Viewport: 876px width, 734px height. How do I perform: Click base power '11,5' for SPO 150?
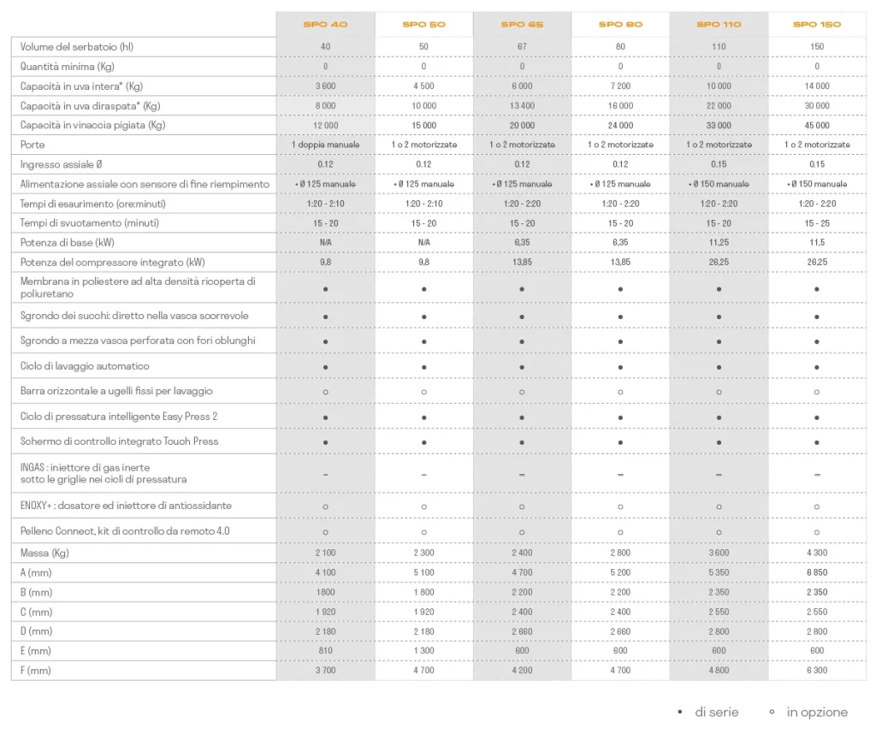click(x=817, y=242)
